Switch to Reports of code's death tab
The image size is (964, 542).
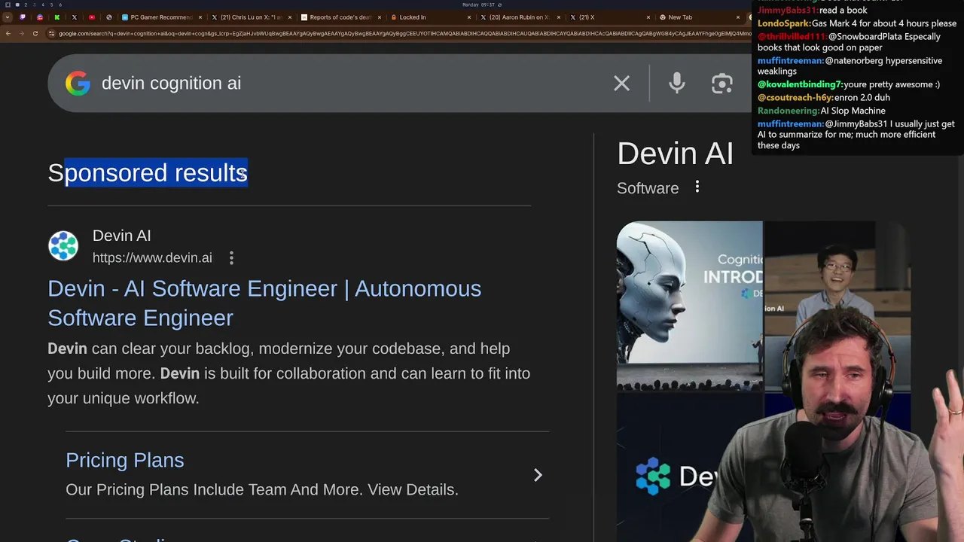[340, 17]
